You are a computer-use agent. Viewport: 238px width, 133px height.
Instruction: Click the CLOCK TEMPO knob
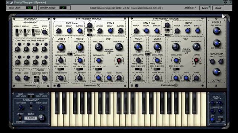(45, 78)
